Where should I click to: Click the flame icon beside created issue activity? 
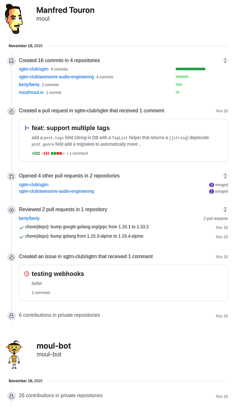coord(11,257)
